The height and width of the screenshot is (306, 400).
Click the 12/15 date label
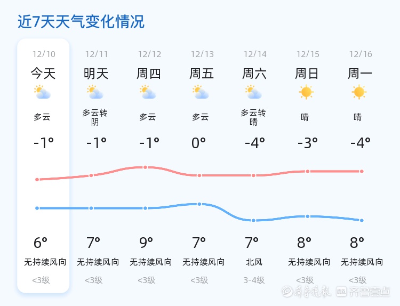pos(308,54)
